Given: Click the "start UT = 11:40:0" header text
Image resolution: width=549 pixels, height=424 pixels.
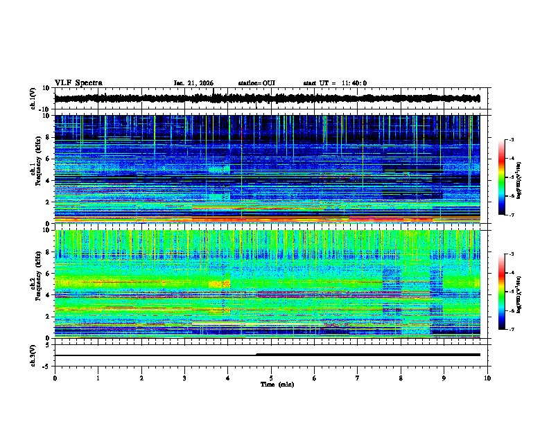Looking at the screenshot, I should click(335, 83).
